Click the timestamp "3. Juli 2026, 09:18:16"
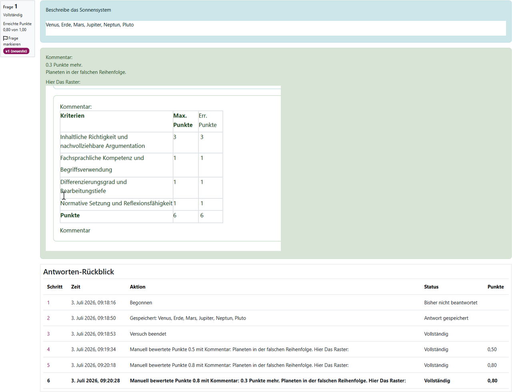This screenshot has width=512, height=392. point(94,303)
